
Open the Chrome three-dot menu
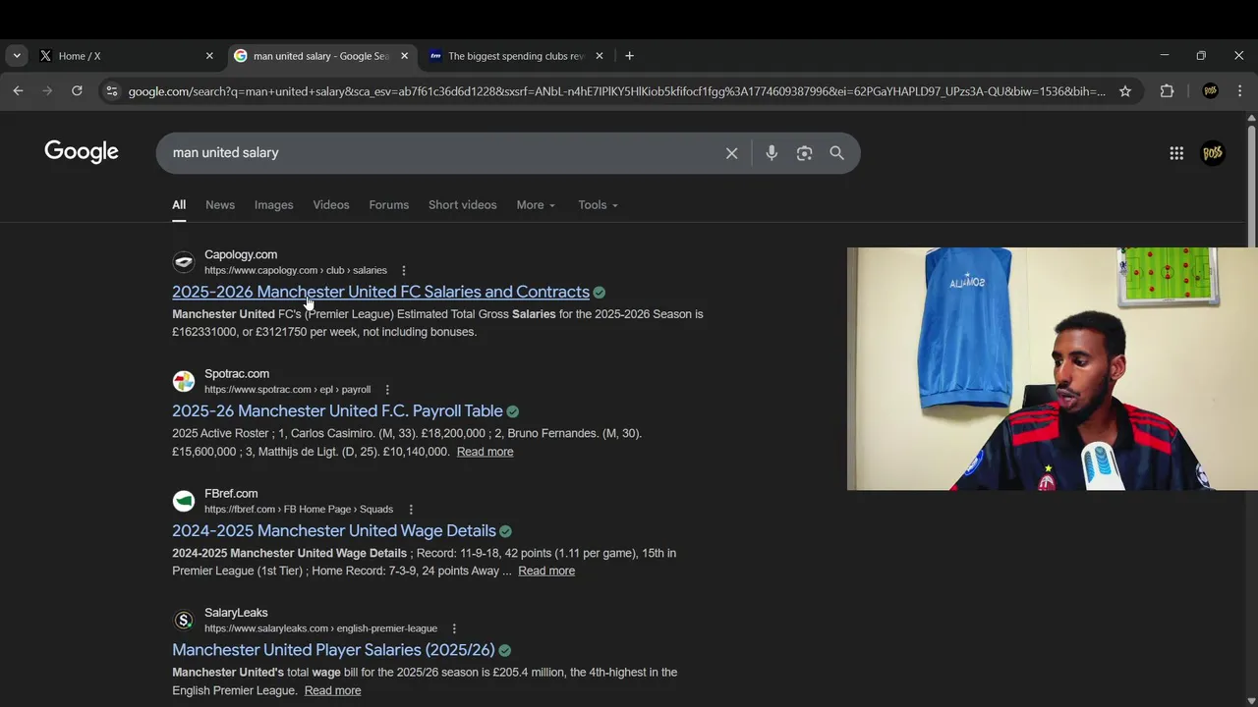(1239, 91)
